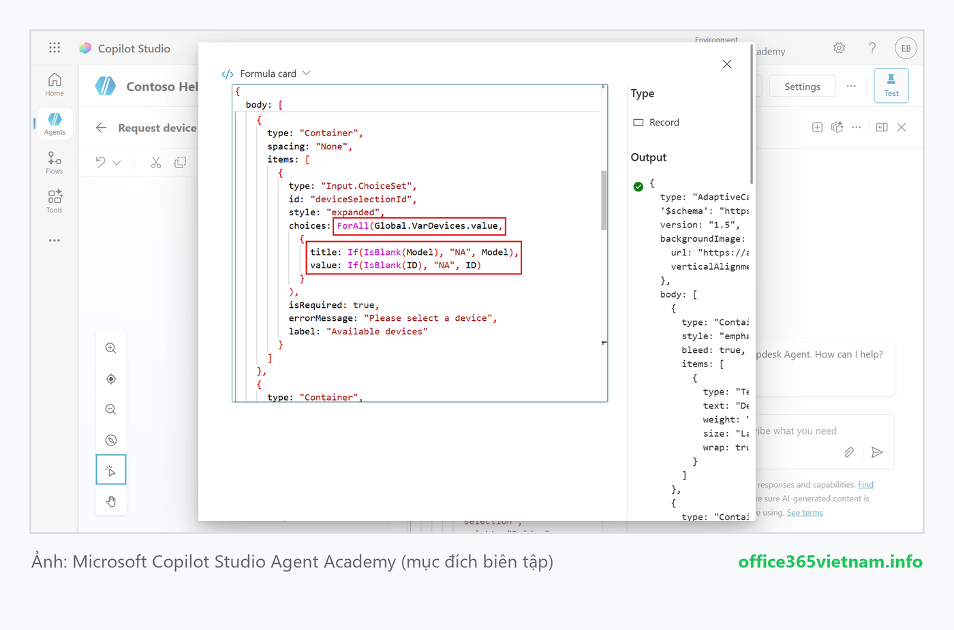Cut the selected node
This screenshot has height=630, width=954.
pyautogui.click(x=156, y=162)
